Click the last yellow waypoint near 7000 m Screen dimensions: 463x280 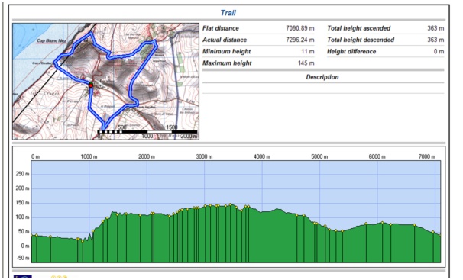tap(433, 232)
